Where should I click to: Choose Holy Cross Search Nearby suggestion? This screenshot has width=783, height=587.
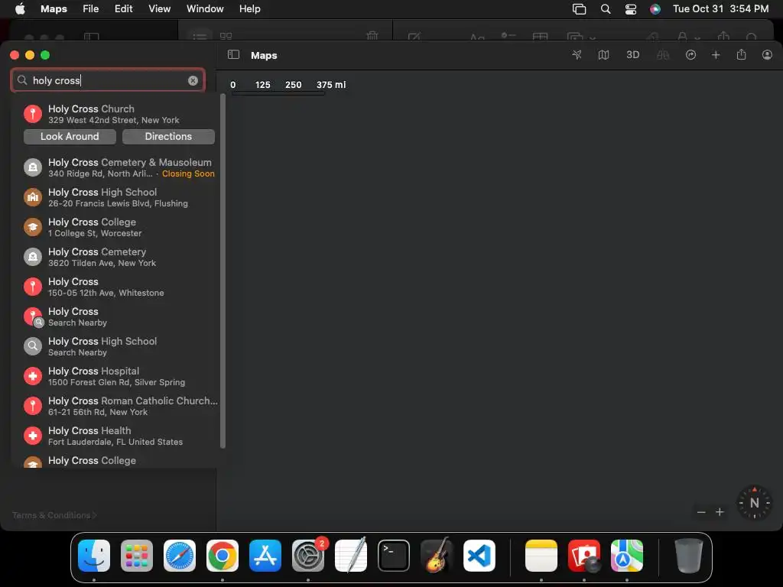click(x=119, y=316)
